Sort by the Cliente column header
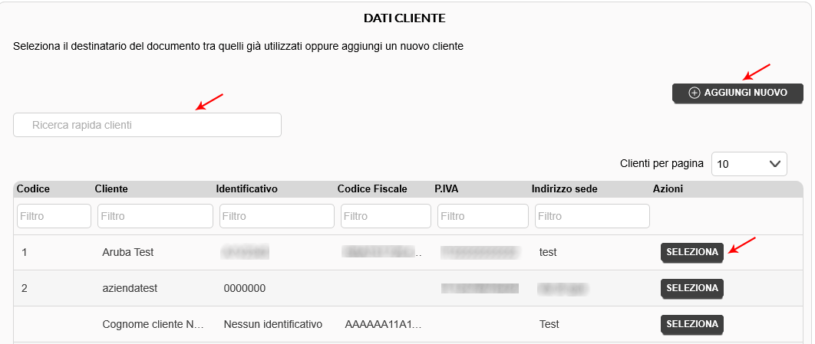This screenshot has height=344, width=815. tap(111, 189)
